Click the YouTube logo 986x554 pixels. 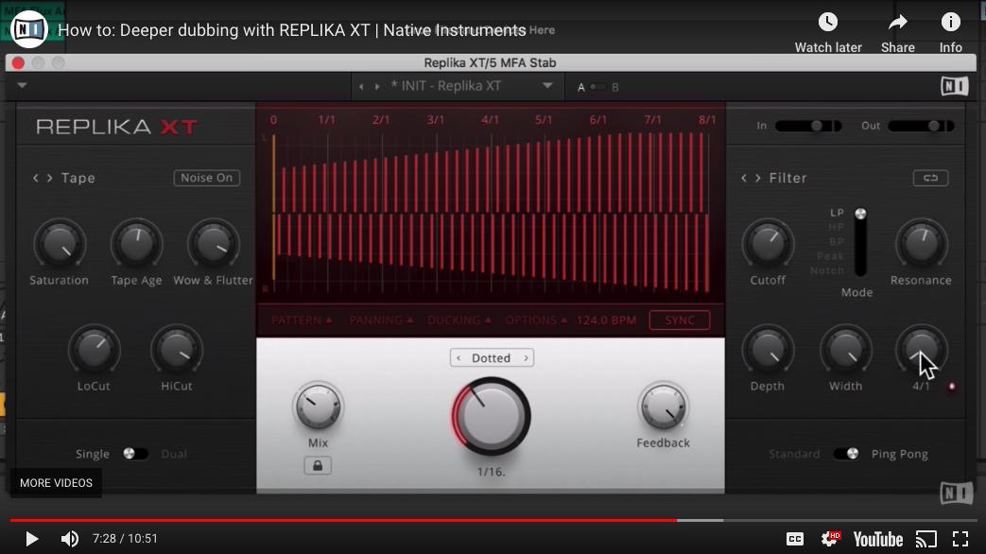pyautogui.click(x=878, y=539)
